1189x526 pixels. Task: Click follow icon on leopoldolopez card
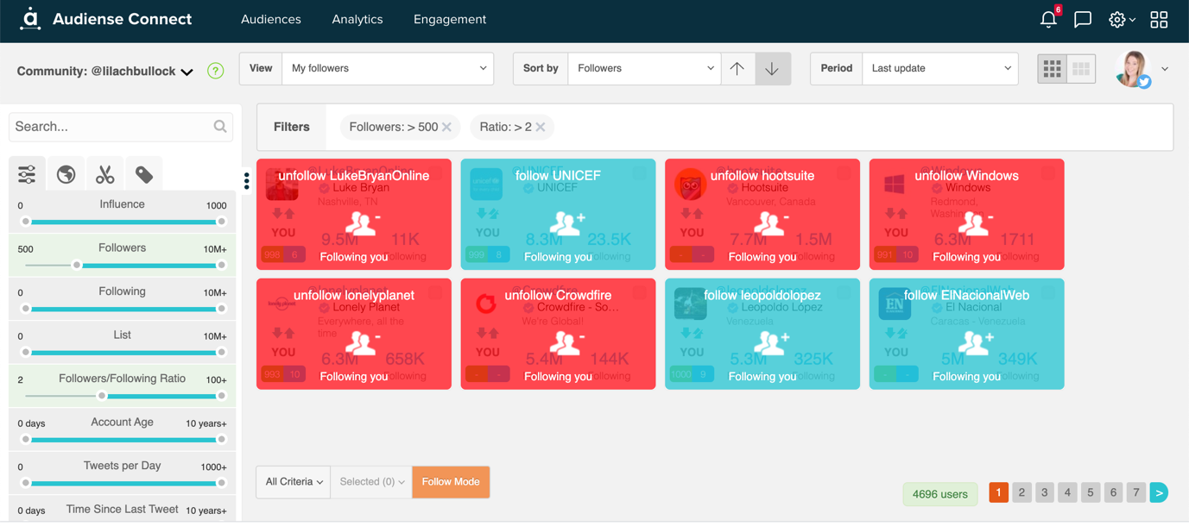(770, 342)
